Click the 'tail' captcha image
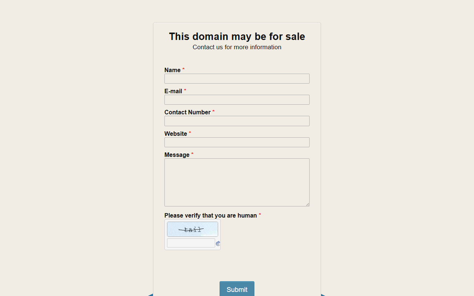 [193, 229]
